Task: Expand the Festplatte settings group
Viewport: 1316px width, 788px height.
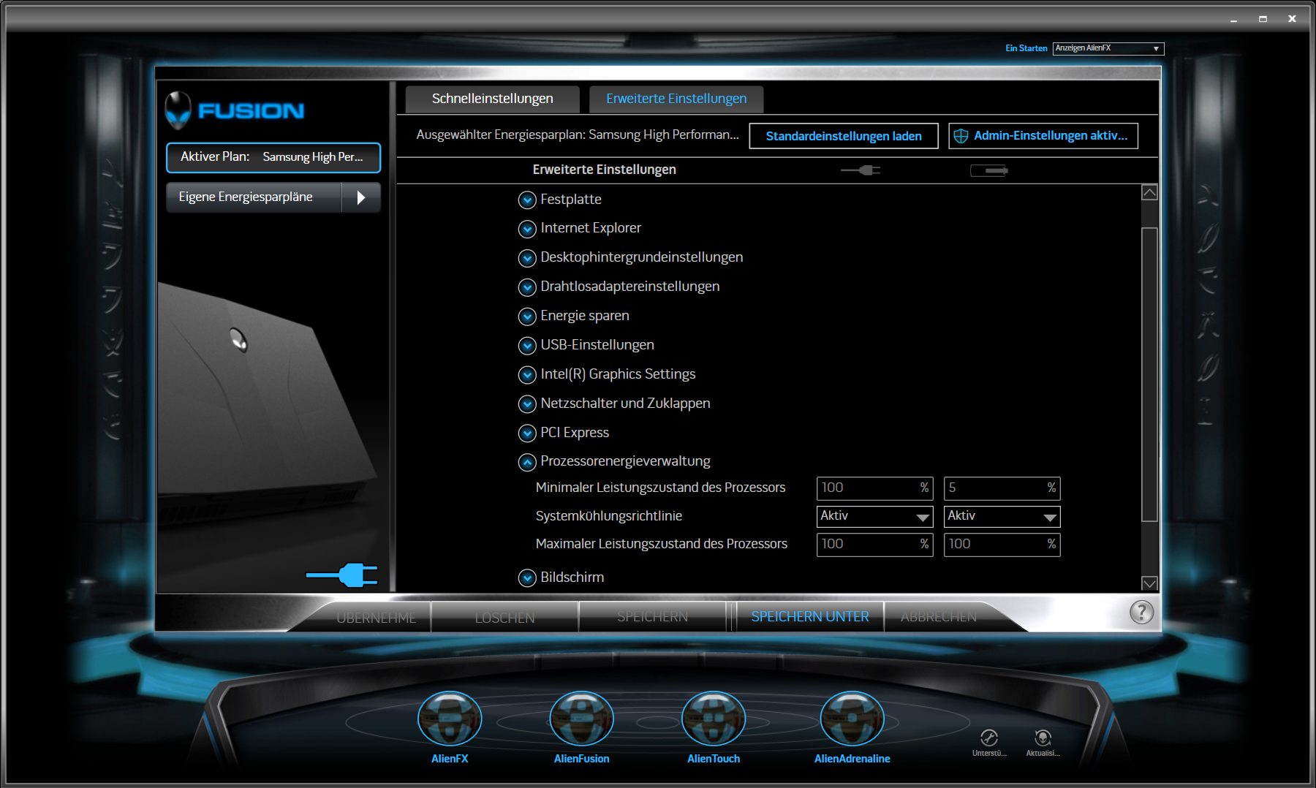Action: point(527,200)
